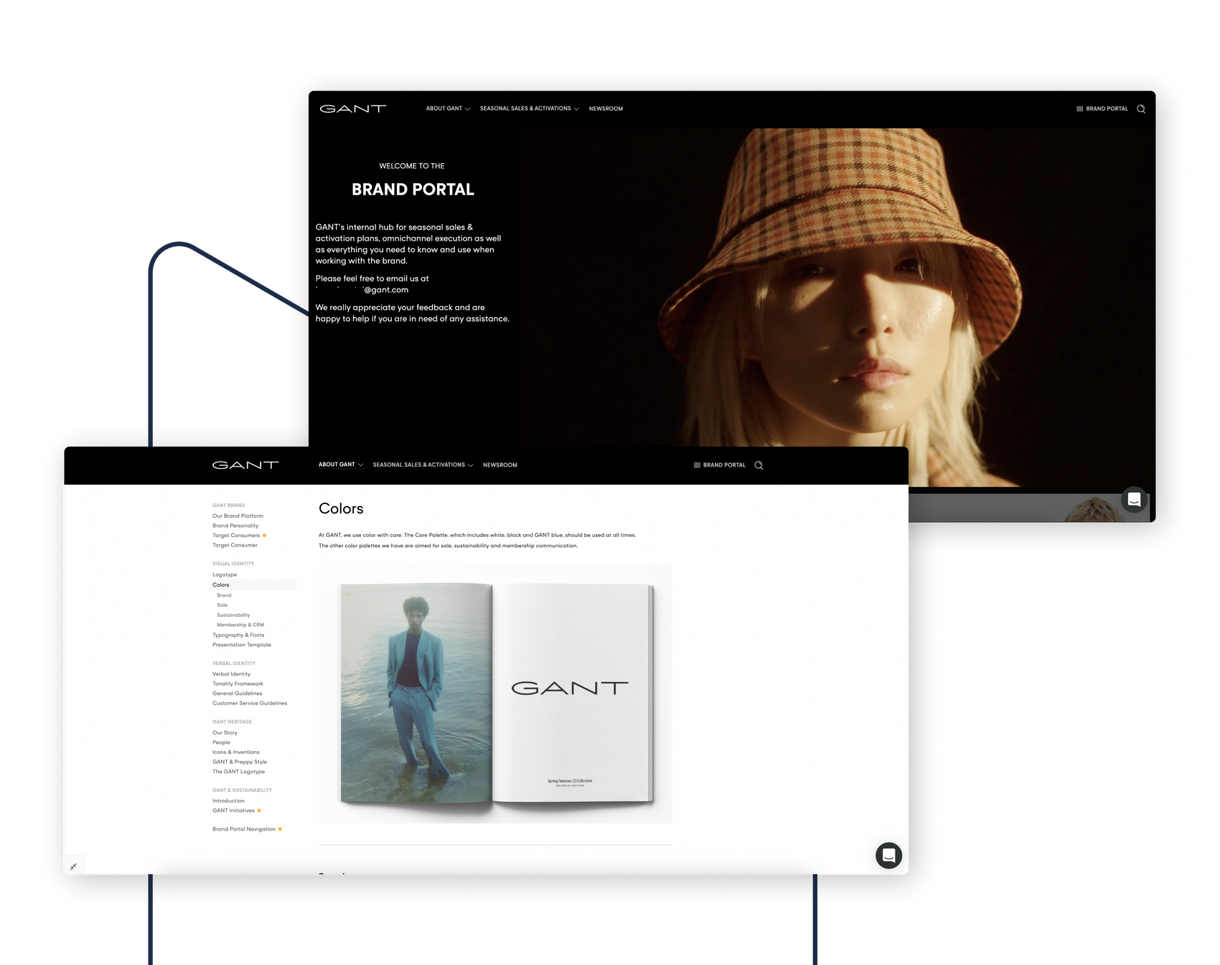
Task: Expand Seasonal Sales & Activations in Colors window
Action: 423,465
